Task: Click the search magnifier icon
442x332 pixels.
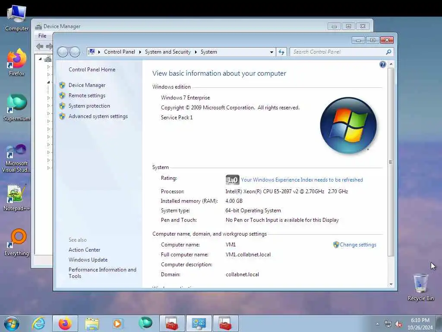Action: [x=388, y=52]
